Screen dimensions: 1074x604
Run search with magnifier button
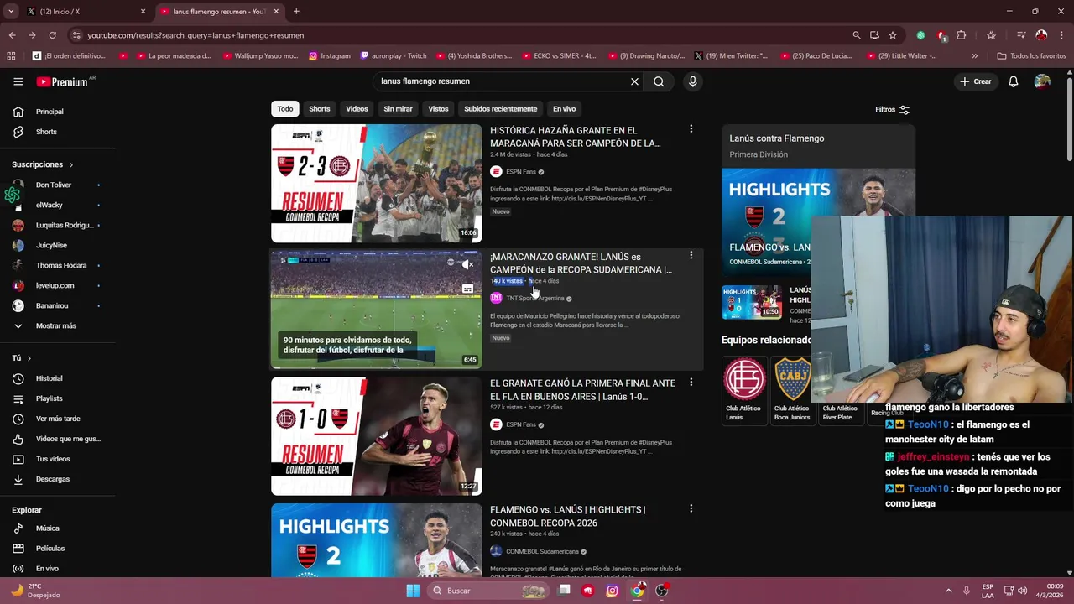pos(659,81)
